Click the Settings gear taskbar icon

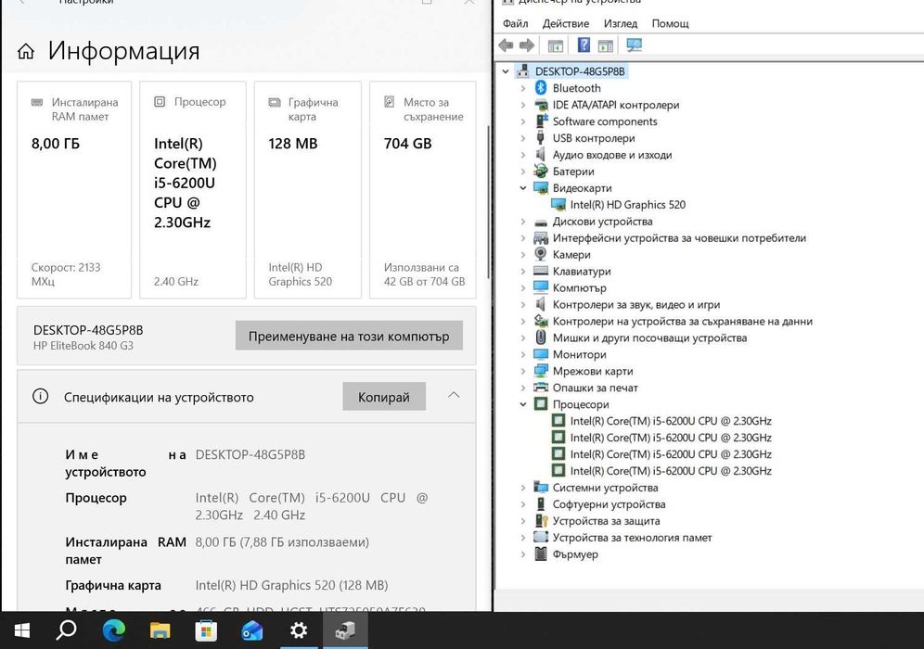click(299, 630)
